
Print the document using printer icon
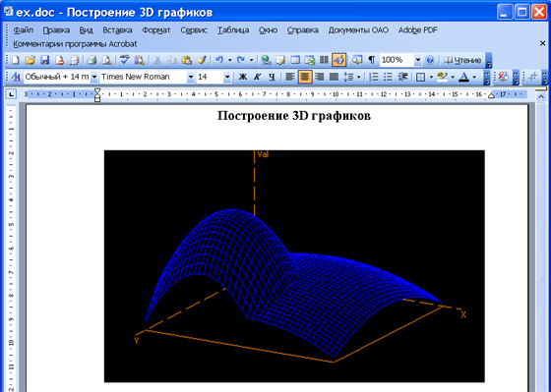pos(92,60)
